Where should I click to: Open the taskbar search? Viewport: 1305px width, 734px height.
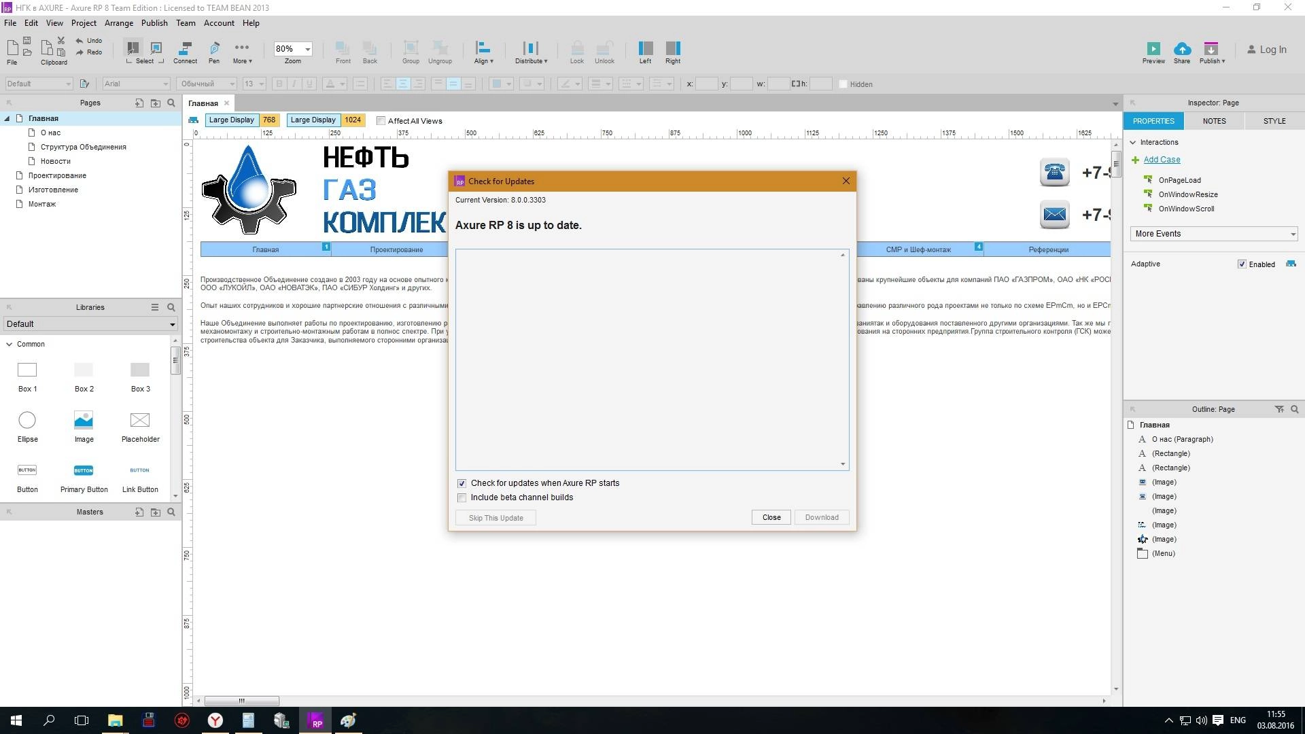pos(49,720)
